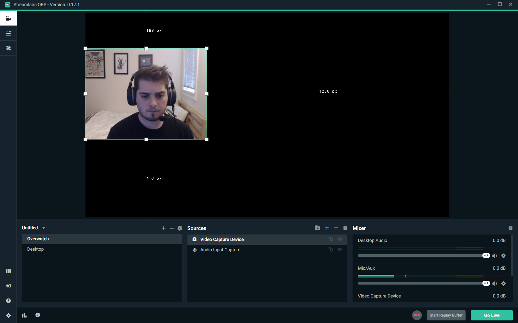This screenshot has width=518, height=323.
Task: Maximize the Streamlabs OBS window
Action: pyautogui.click(x=500, y=4)
